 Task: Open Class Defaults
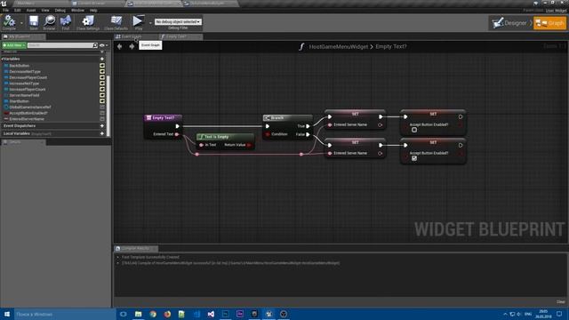(116, 22)
